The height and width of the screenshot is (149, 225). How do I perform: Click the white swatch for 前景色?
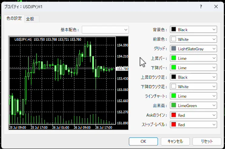coord(174,39)
